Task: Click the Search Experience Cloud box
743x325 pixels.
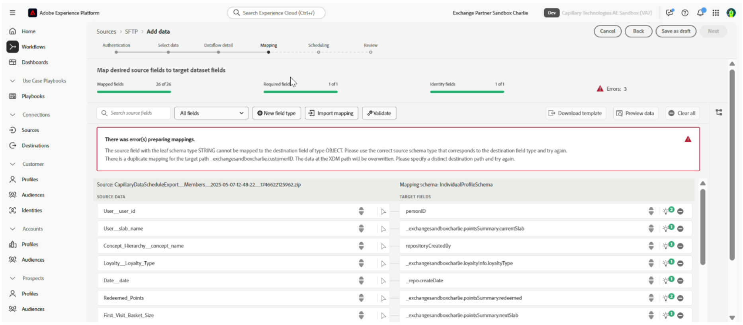Action: pos(276,13)
